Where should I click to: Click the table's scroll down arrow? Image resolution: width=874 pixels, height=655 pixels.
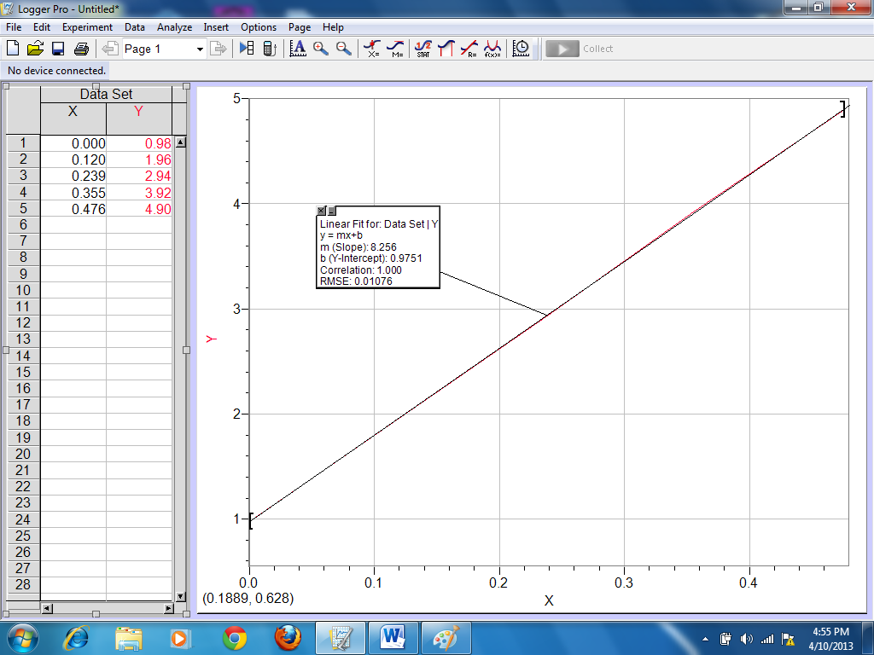[x=181, y=596]
